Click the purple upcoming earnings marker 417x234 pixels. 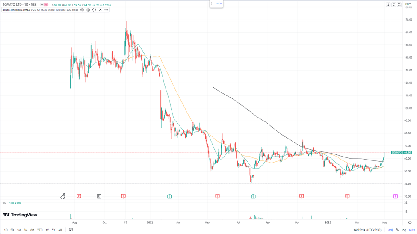point(396,196)
